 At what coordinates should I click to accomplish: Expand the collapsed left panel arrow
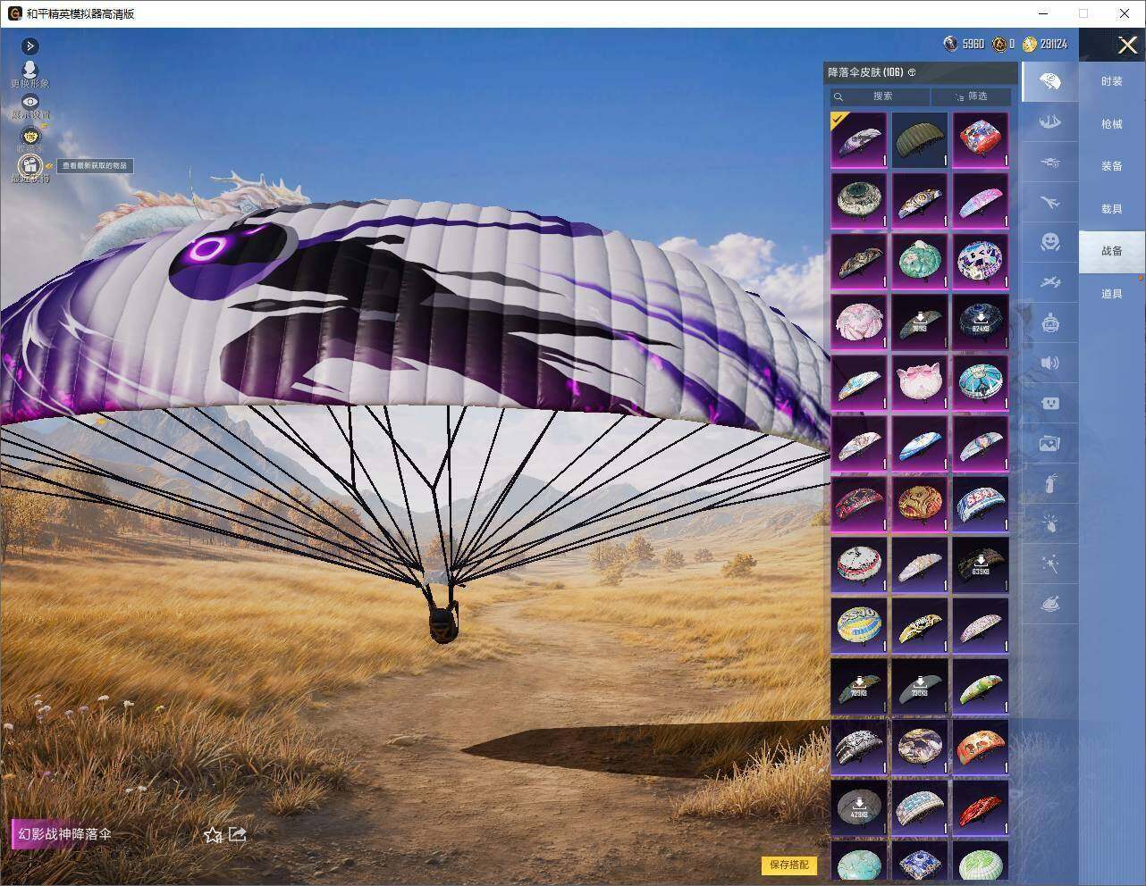29,46
